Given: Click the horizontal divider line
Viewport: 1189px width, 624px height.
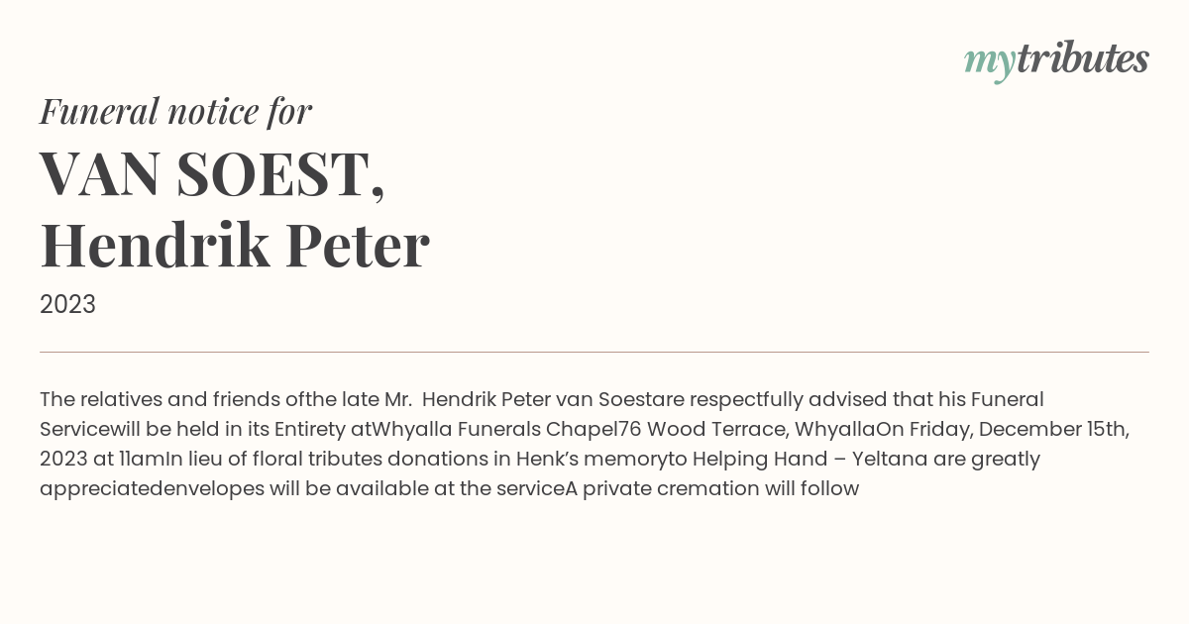Looking at the screenshot, I should click(594, 352).
